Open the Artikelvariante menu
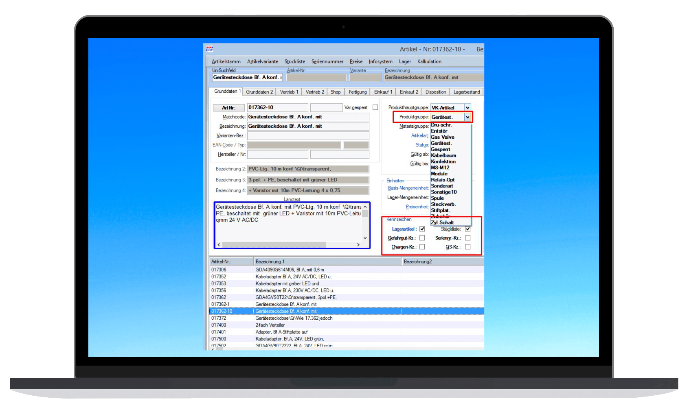Image resolution: width=687 pixels, height=412 pixels. point(263,61)
